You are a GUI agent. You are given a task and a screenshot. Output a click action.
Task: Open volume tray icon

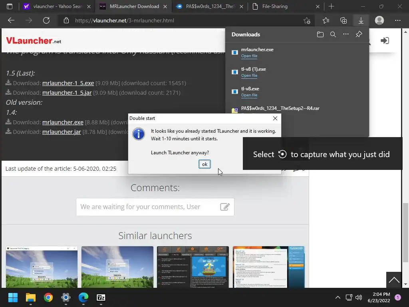click(359, 297)
